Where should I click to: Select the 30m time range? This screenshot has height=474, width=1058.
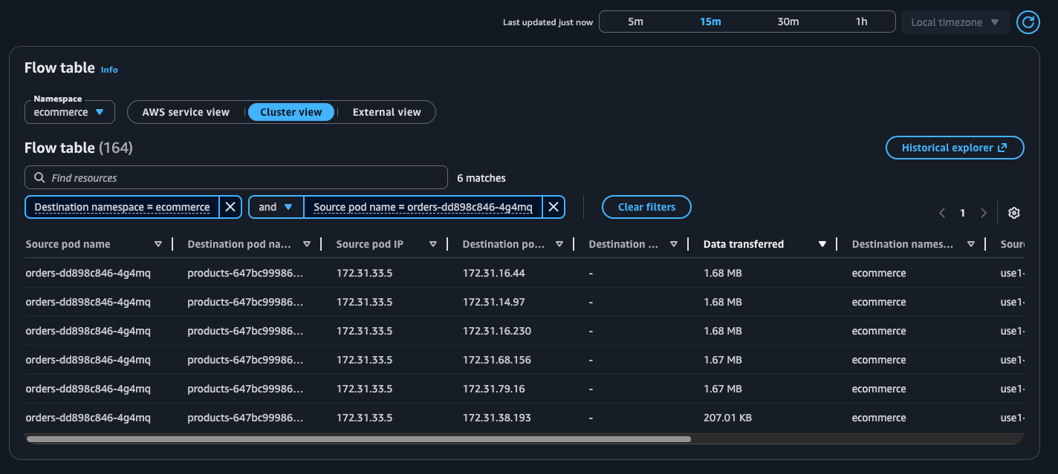[788, 22]
